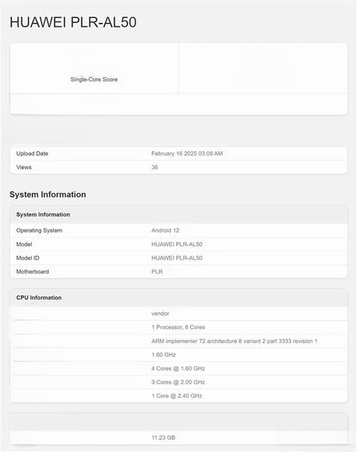Select the Motherboard label

coord(33,272)
